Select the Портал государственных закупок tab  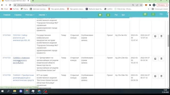click(15, 1)
